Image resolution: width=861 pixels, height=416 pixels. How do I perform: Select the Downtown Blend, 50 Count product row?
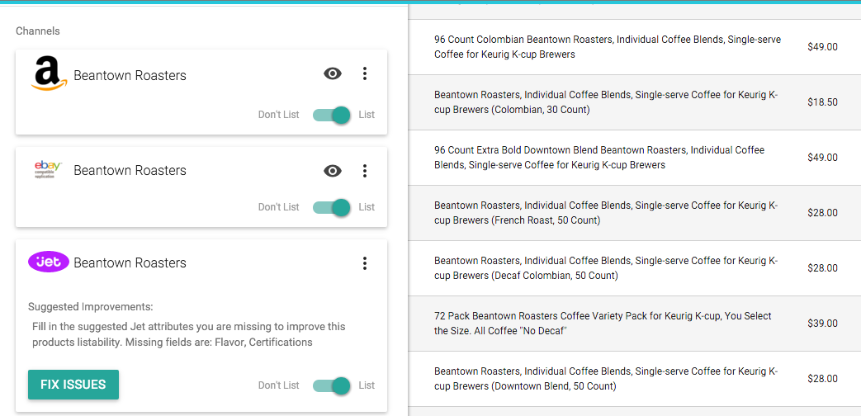click(634, 379)
